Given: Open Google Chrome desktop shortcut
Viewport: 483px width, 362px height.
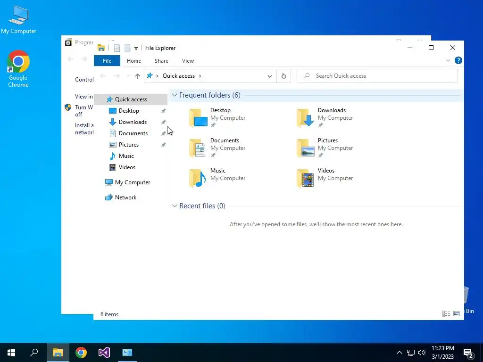Looking at the screenshot, I should click(18, 69).
